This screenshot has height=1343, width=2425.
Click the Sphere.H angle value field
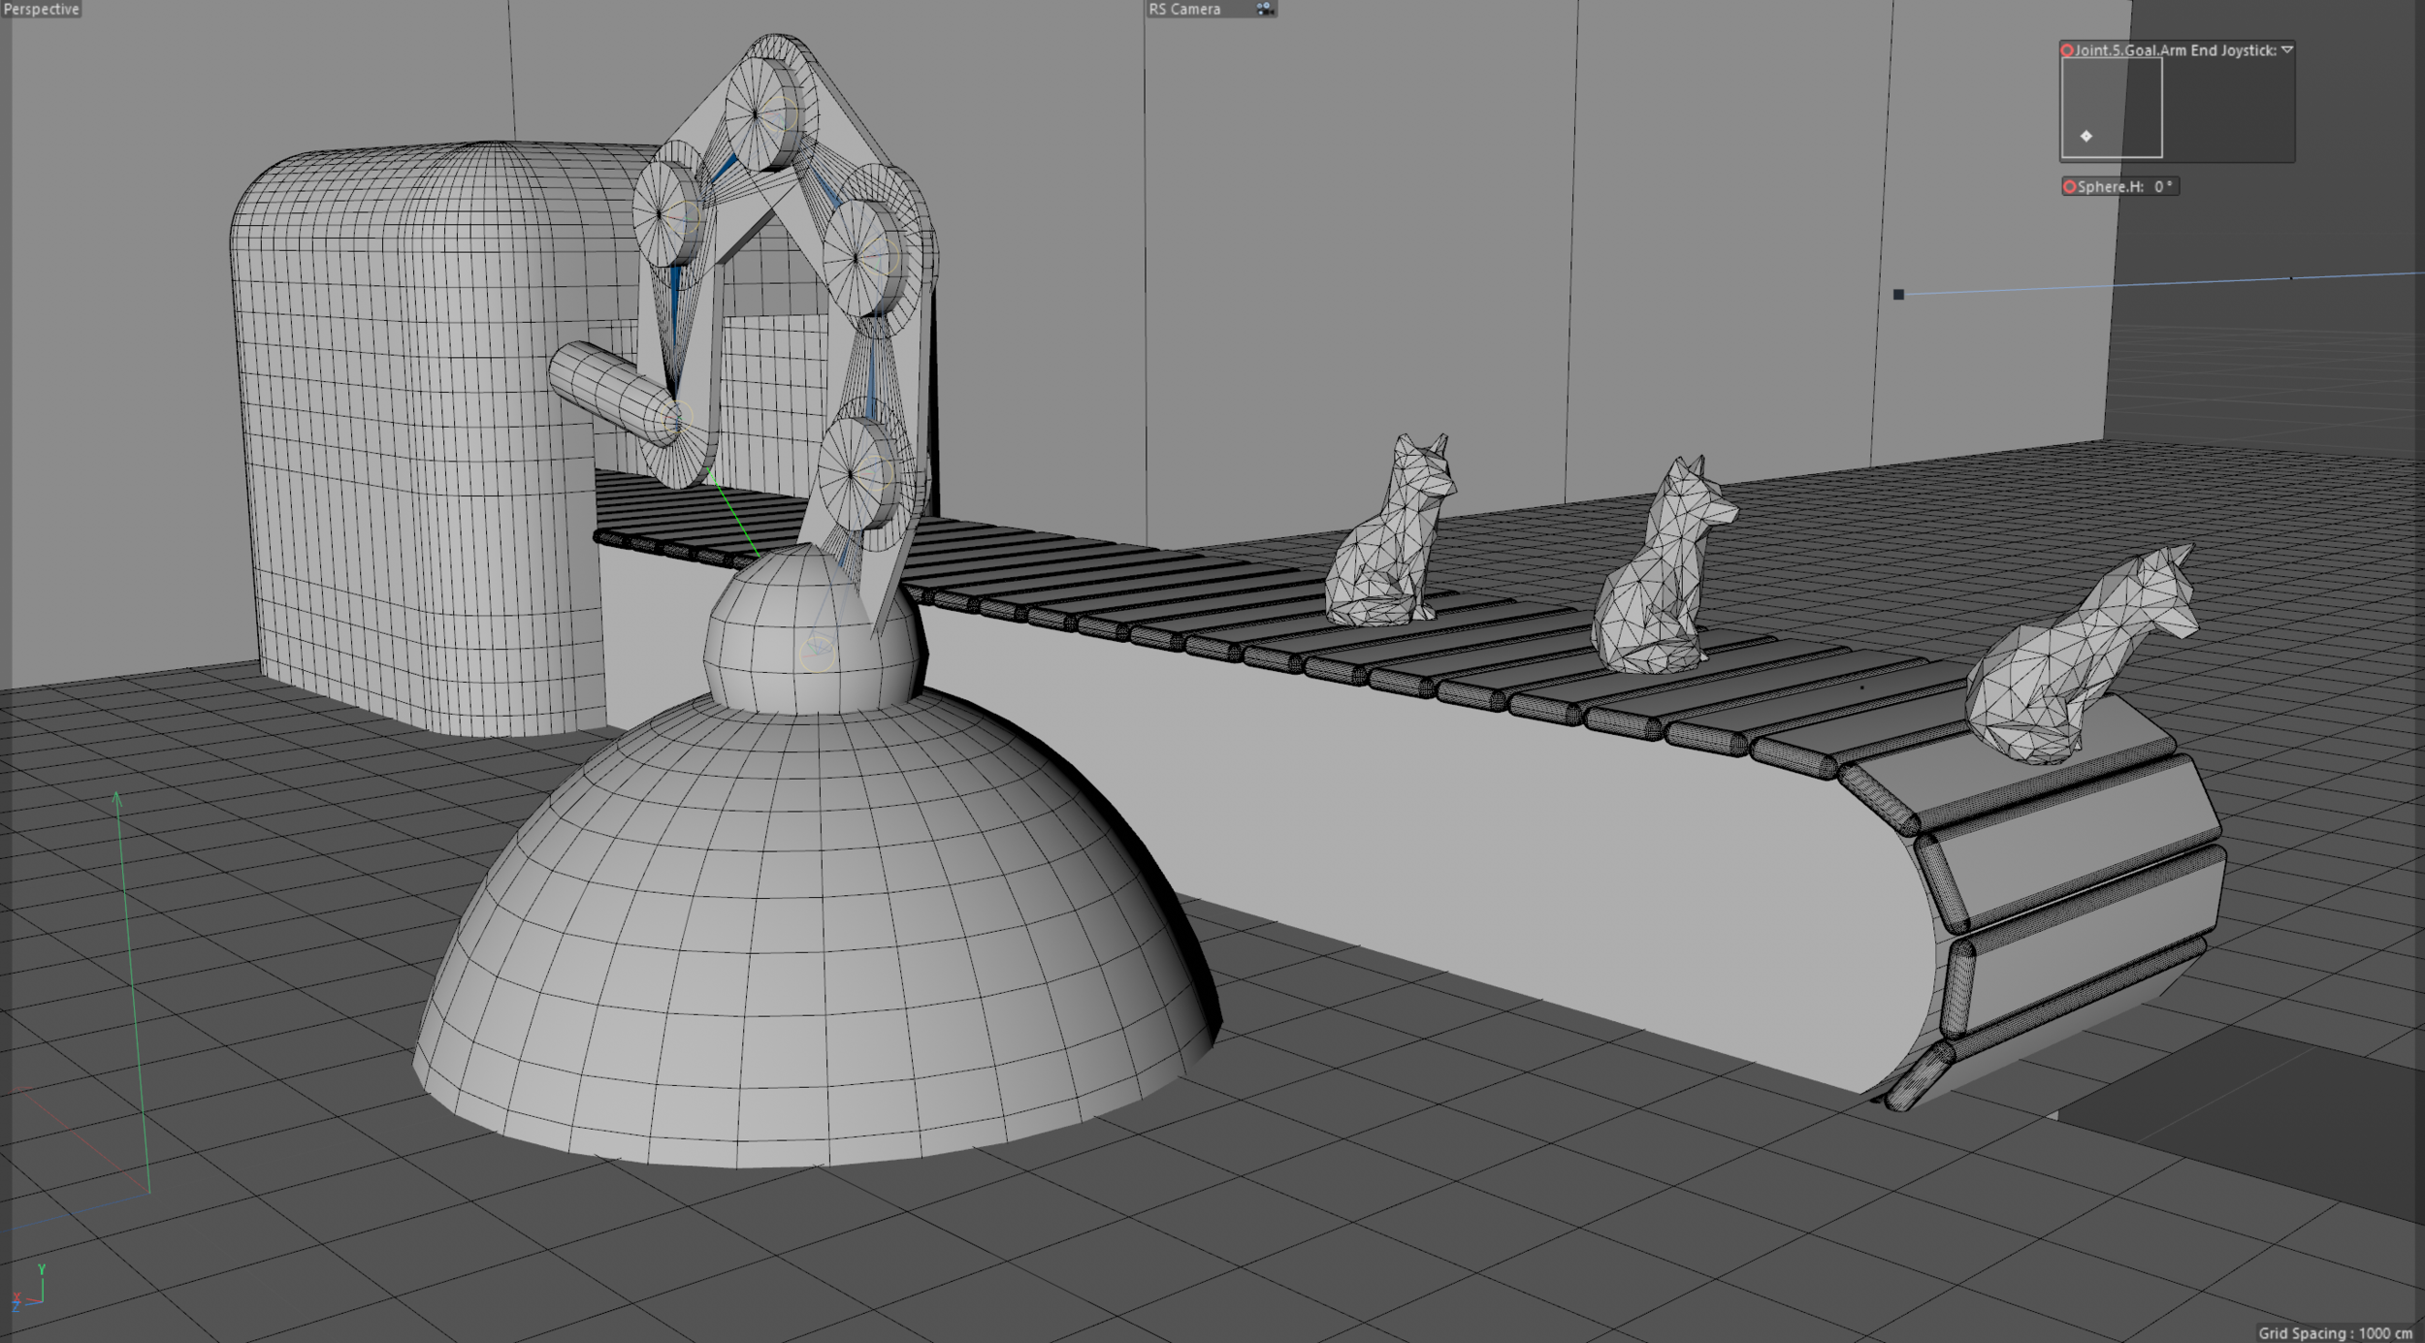pos(2162,186)
